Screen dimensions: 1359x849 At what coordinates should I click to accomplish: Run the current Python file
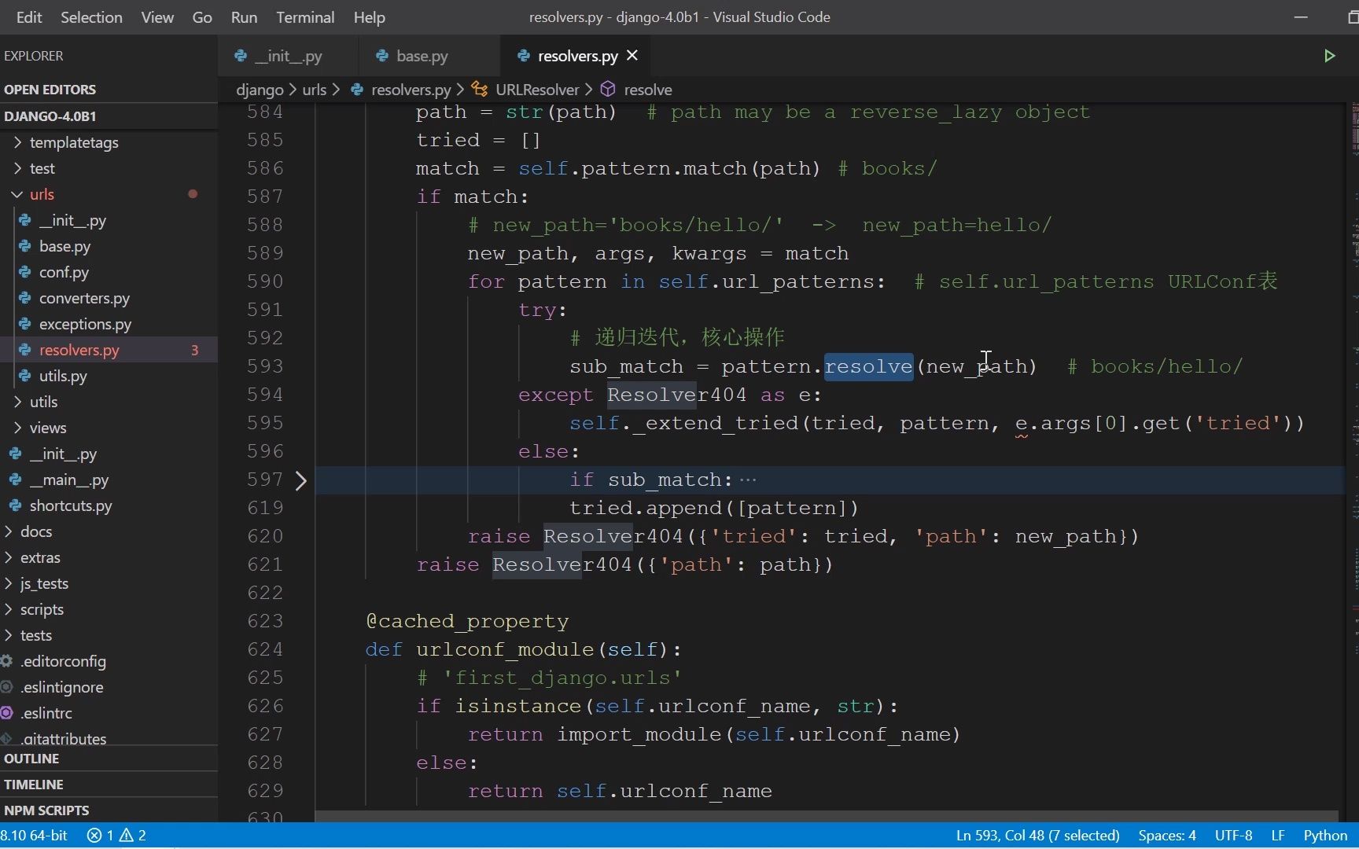coord(1329,56)
